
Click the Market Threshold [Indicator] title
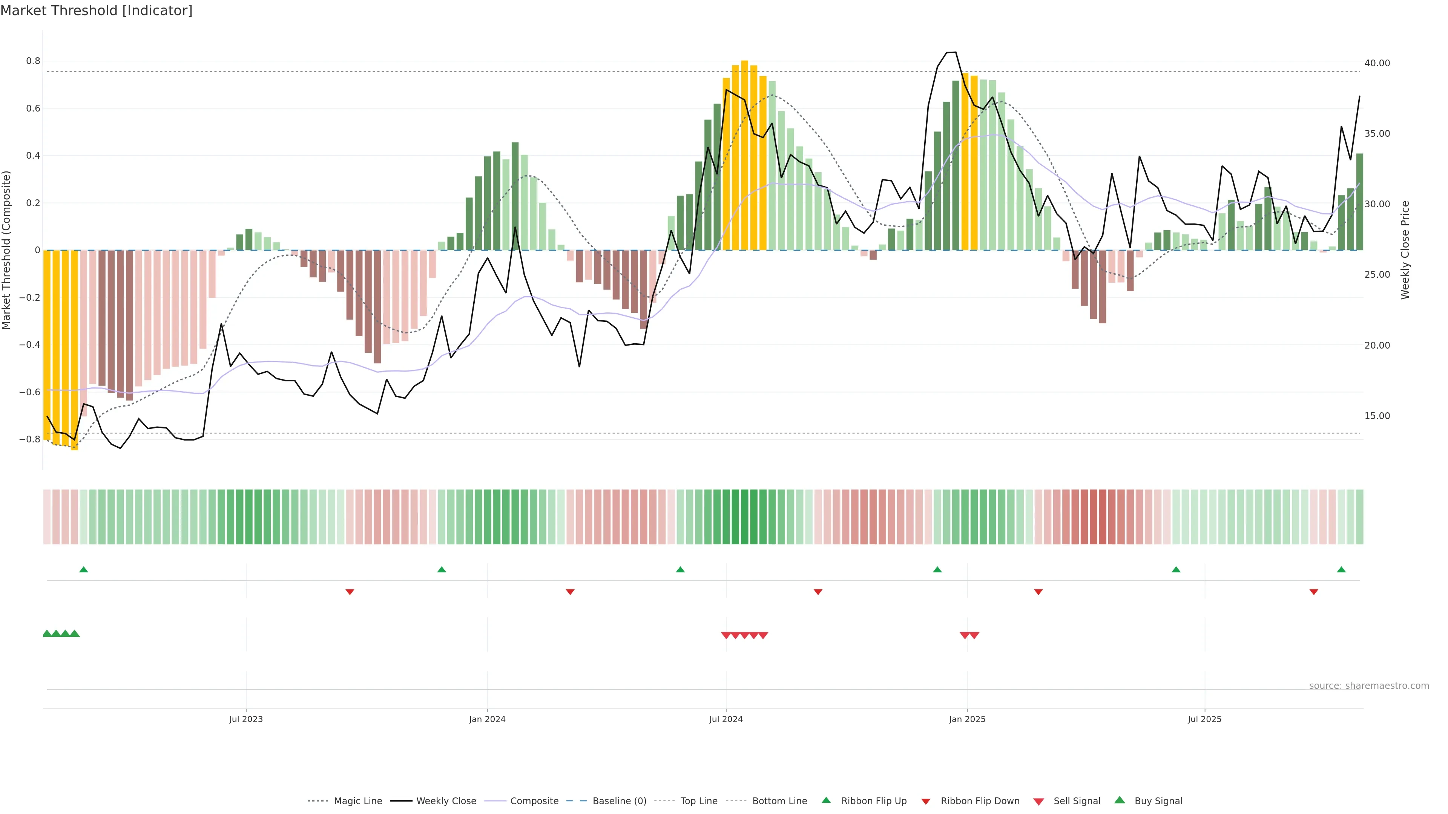pyautogui.click(x=96, y=11)
